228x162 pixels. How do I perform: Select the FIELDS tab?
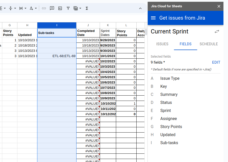[x=185, y=44]
